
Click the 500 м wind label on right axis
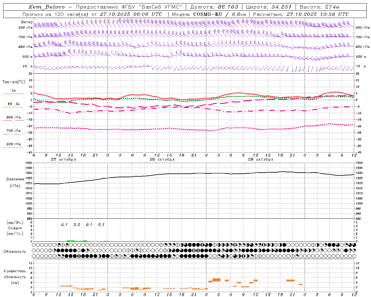361,57
